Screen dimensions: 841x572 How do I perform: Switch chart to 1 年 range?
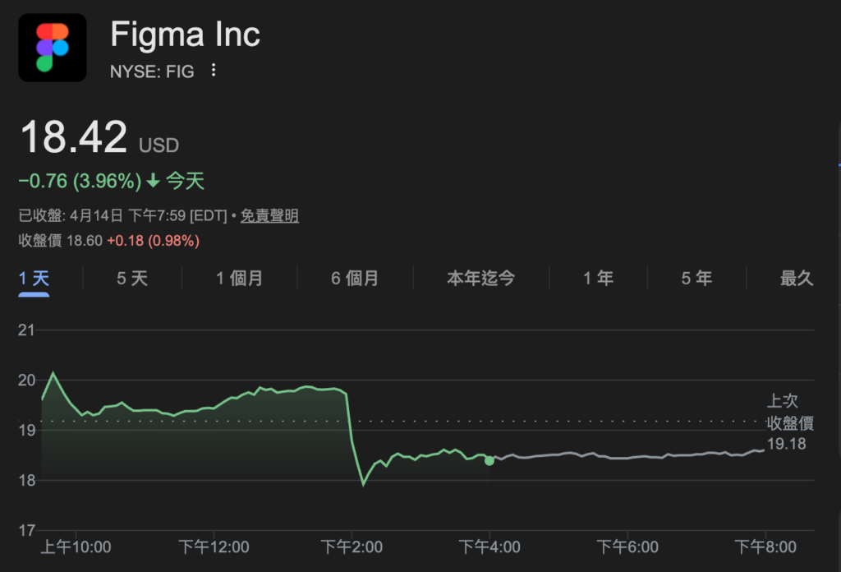coord(598,279)
